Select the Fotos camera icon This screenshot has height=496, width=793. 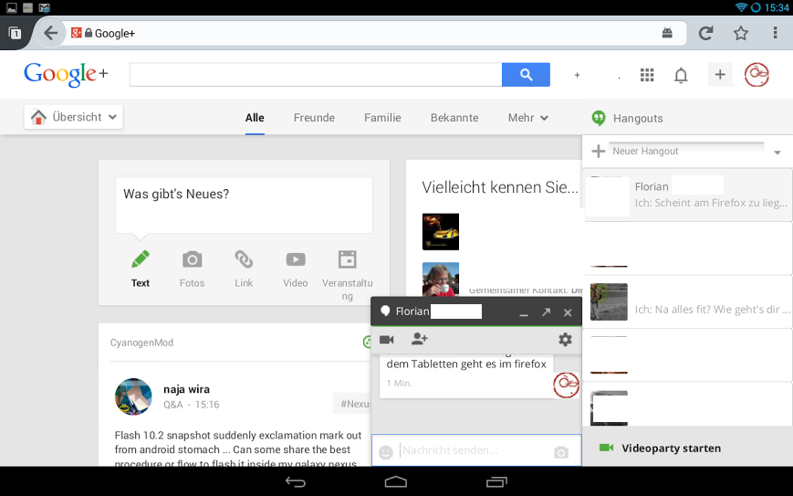193,259
